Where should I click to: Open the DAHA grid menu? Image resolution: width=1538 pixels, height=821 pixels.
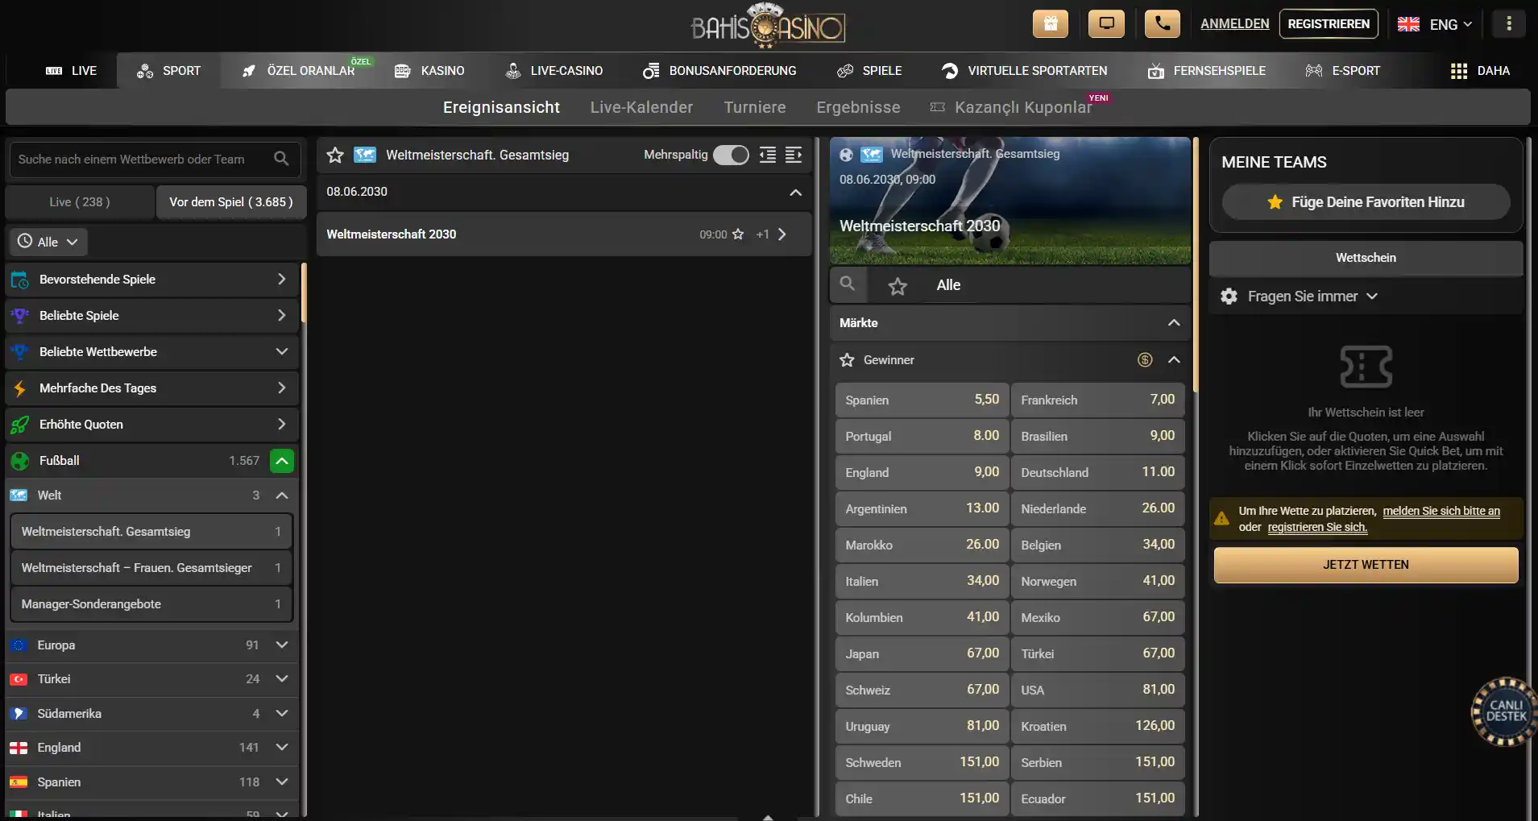click(1480, 71)
